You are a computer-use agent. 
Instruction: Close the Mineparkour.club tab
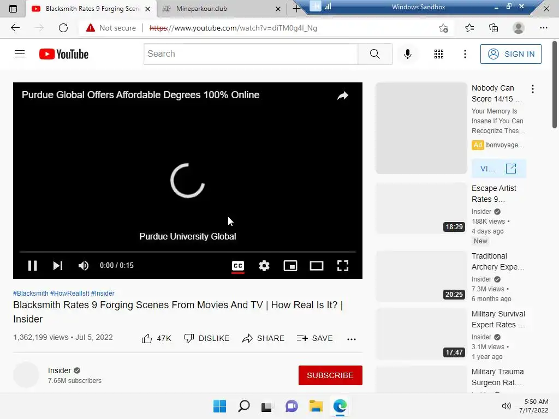[x=278, y=9]
